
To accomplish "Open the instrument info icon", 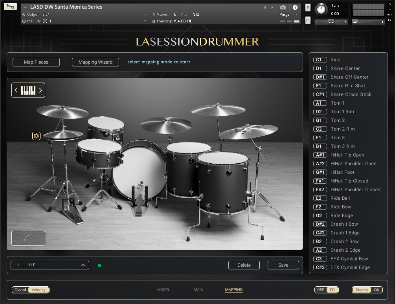I will coord(295,7).
